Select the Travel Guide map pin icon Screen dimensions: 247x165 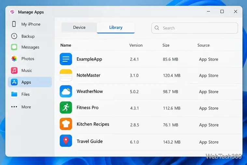coord(66,141)
